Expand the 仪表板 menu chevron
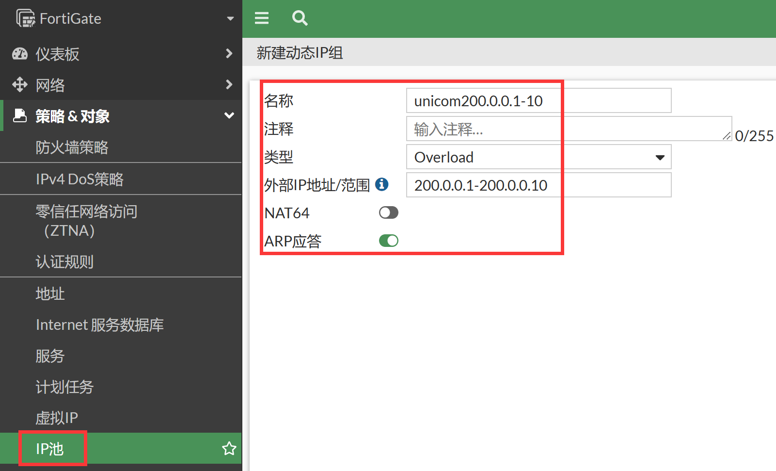The height and width of the screenshot is (471, 776). tap(229, 53)
